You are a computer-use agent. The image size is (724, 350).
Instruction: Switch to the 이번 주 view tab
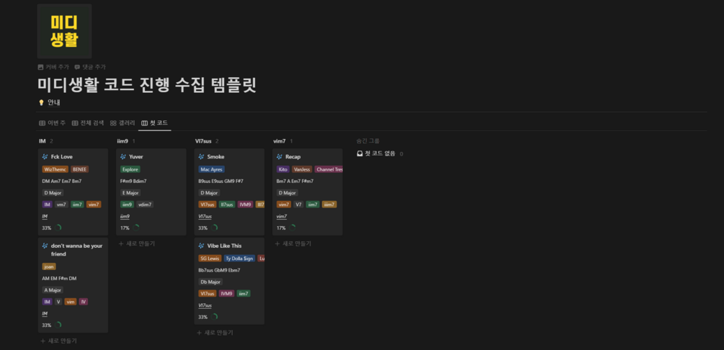point(53,123)
